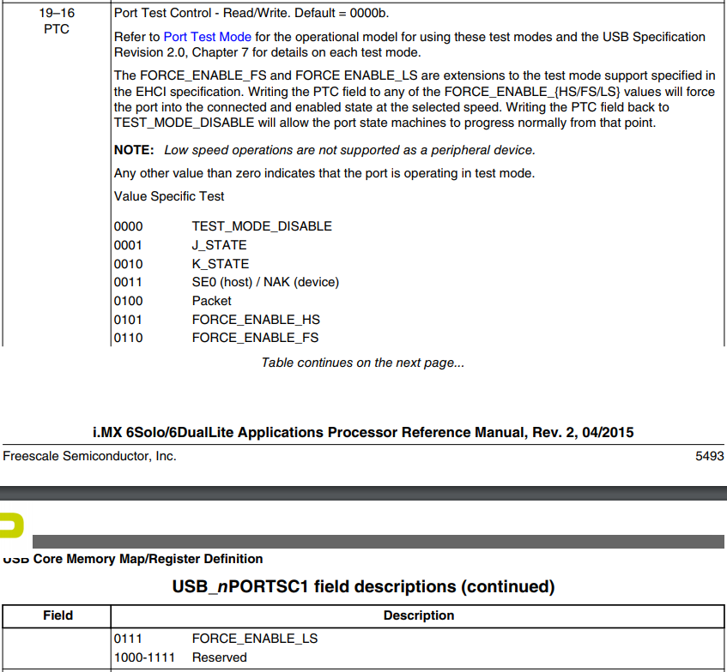The image size is (727, 672).
Task: Click 'FORCE_ENABLE_LS' in the continued table
Action: pyautogui.click(x=255, y=639)
